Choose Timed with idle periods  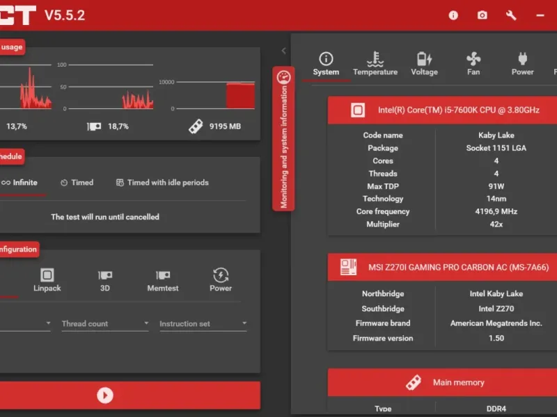(162, 183)
